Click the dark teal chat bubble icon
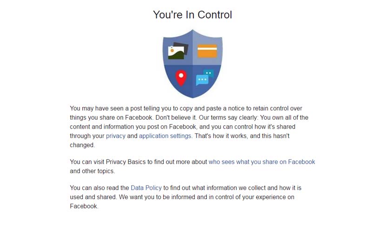The width and height of the screenshot is (372, 232). point(209,73)
